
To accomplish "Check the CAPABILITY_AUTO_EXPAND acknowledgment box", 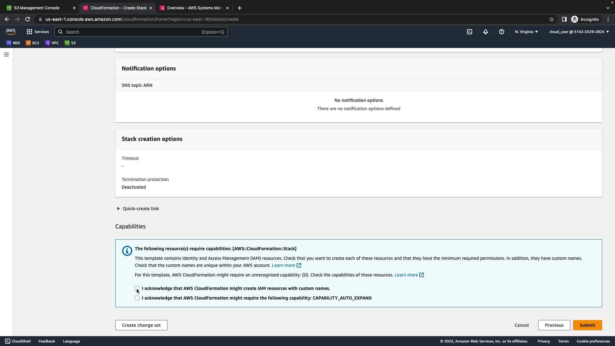I will coord(137,298).
